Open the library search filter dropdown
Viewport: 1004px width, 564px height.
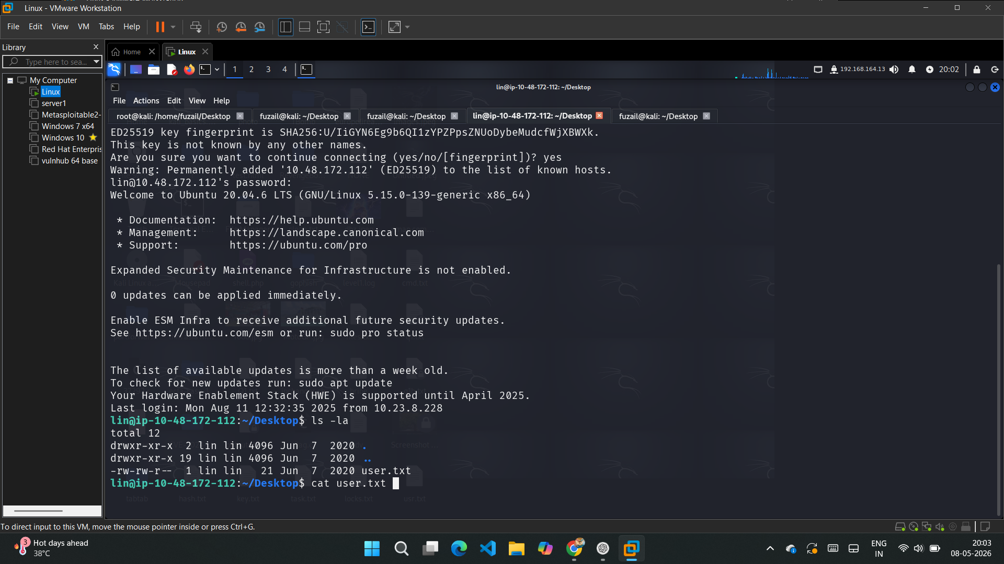pyautogui.click(x=96, y=62)
